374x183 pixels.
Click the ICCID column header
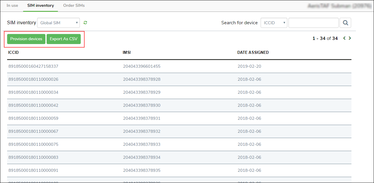click(14, 53)
